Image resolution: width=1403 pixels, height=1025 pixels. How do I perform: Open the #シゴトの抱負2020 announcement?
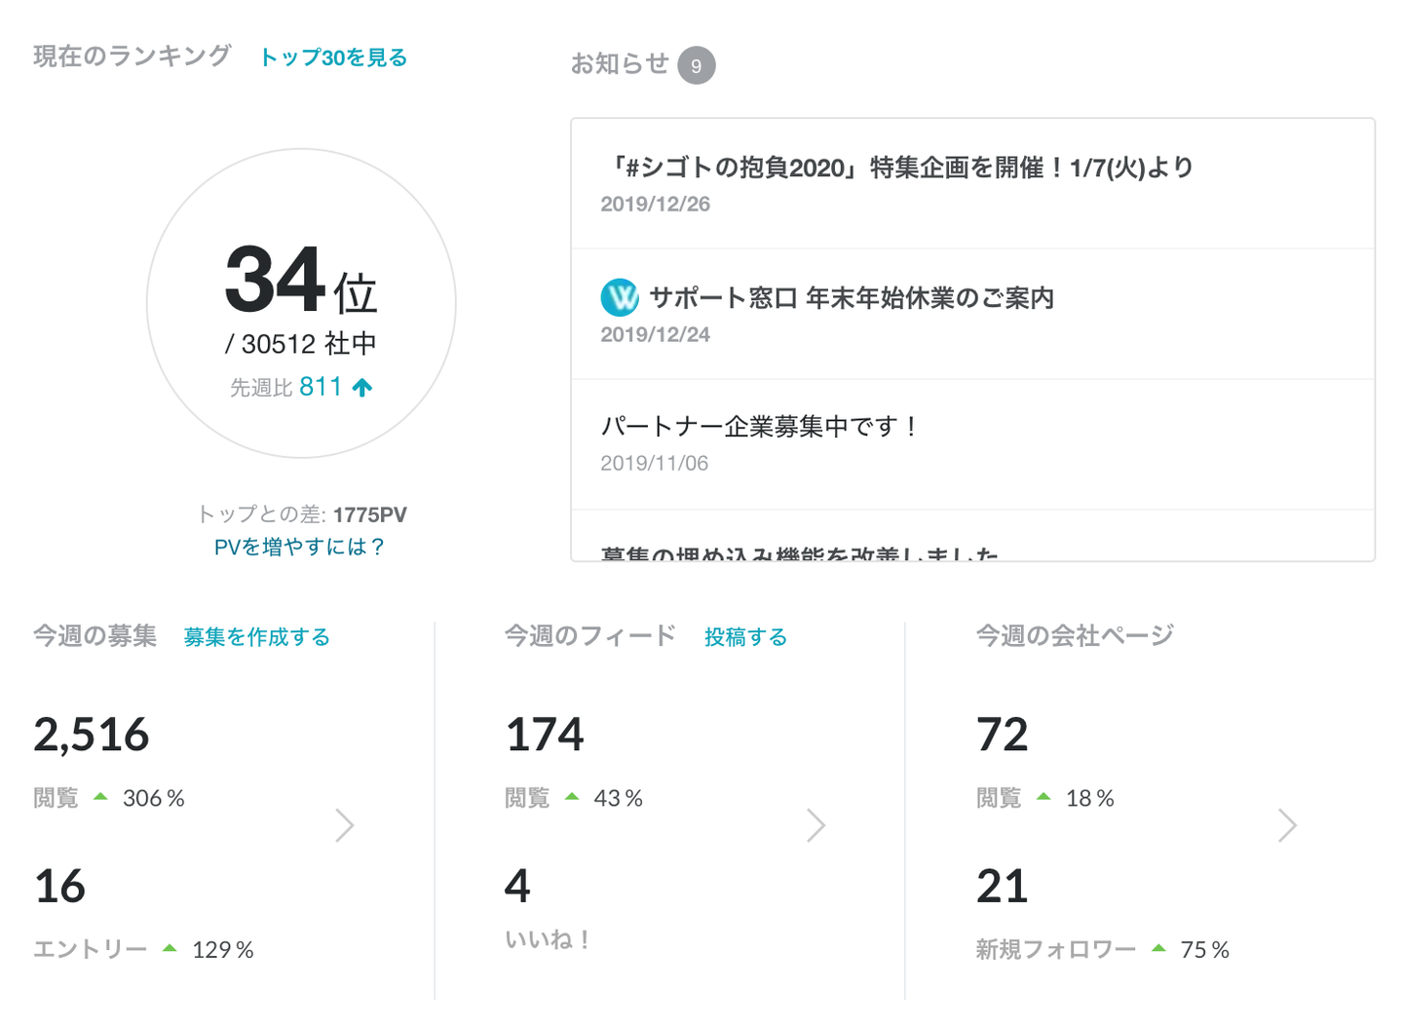pyautogui.click(x=896, y=169)
